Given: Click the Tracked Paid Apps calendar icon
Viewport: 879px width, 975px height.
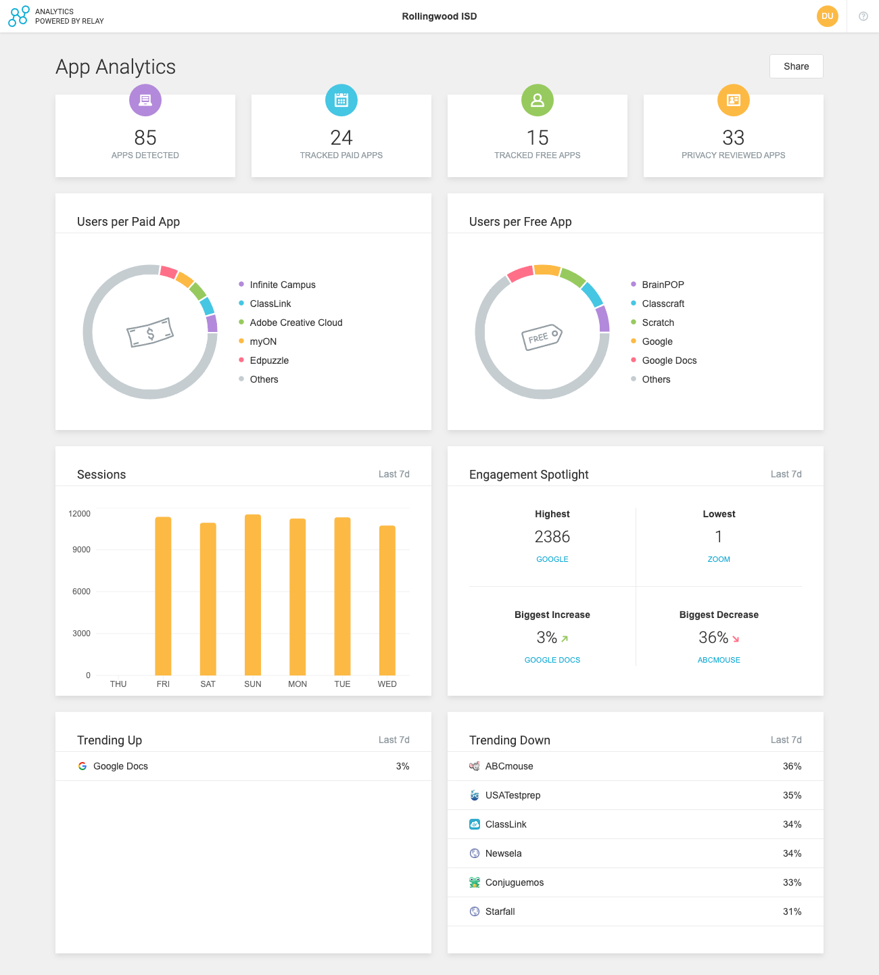Looking at the screenshot, I should (x=341, y=100).
